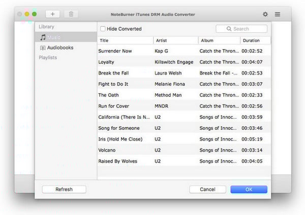Screen dimensions: 305x215
Task: Click duration 00:04:07 cell
Action: (252, 62)
